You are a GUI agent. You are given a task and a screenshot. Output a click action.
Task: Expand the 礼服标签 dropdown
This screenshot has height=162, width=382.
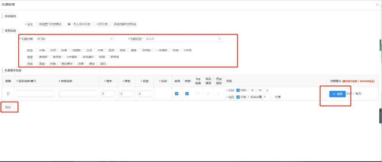tap(183, 39)
